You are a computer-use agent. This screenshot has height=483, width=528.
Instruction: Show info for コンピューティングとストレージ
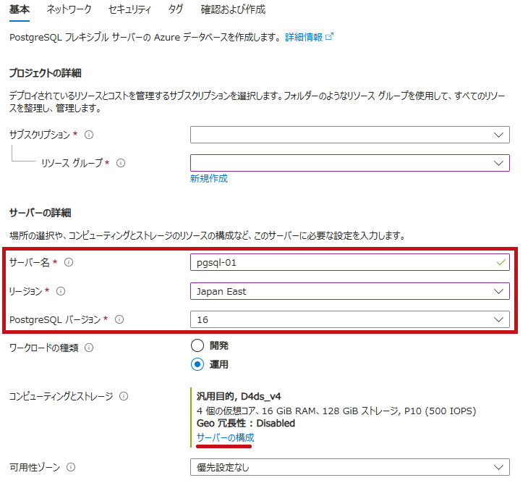pyautogui.click(x=124, y=396)
